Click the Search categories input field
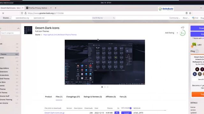The width and height of the screenshot is (204, 114). point(10,33)
